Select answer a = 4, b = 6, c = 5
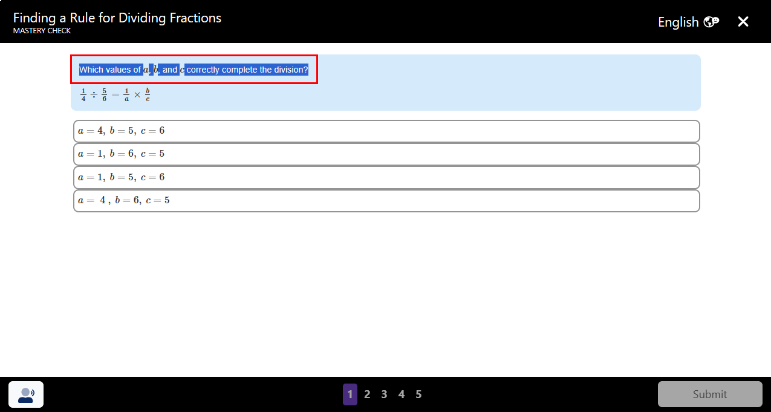Viewport: 771px width, 412px height. tap(386, 200)
